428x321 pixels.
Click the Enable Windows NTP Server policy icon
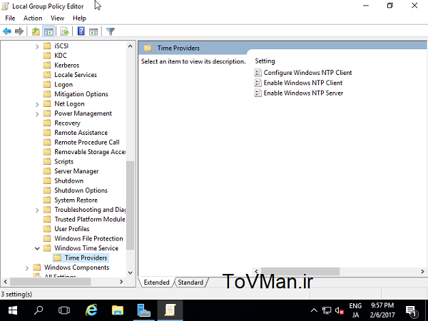click(x=258, y=93)
